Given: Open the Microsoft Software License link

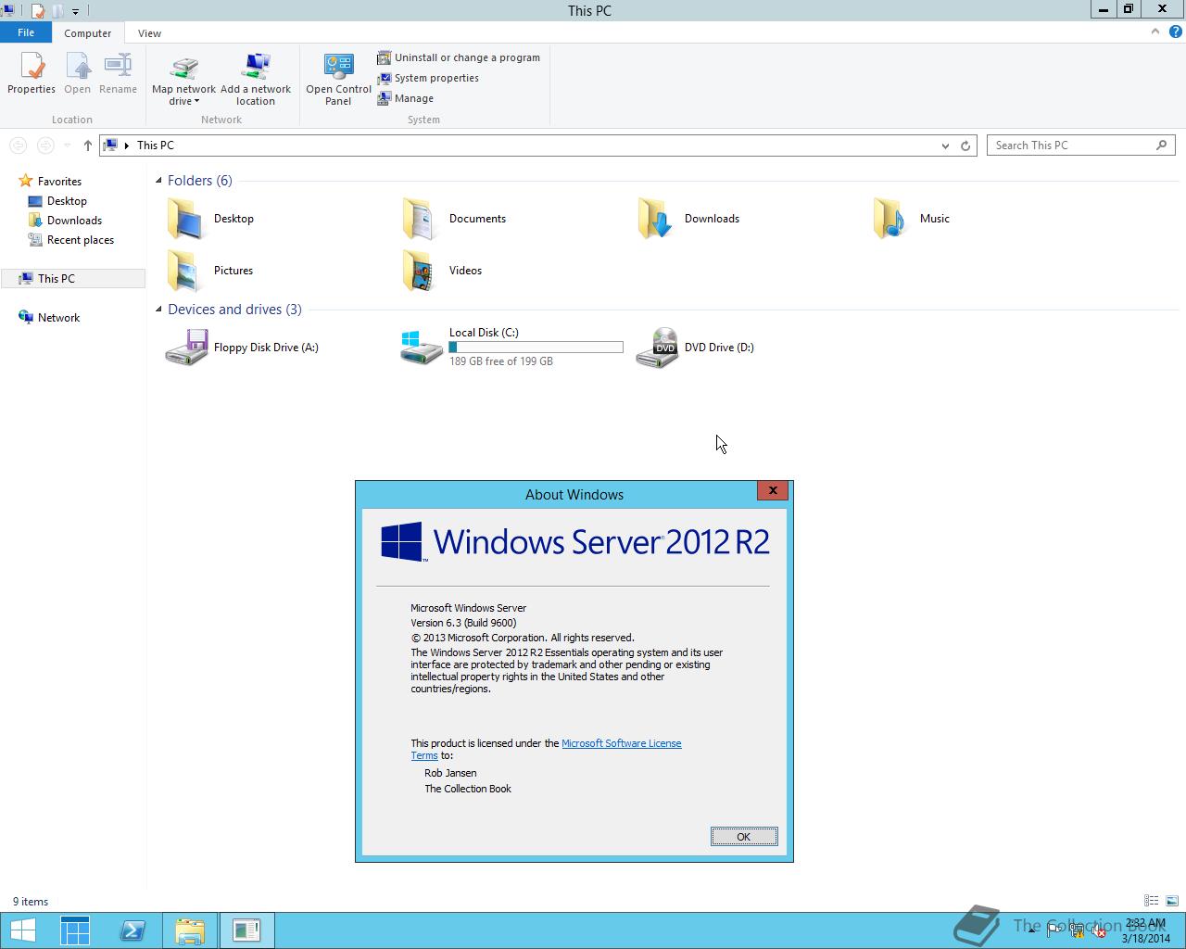Looking at the screenshot, I should pyautogui.click(x=621, y=743).
